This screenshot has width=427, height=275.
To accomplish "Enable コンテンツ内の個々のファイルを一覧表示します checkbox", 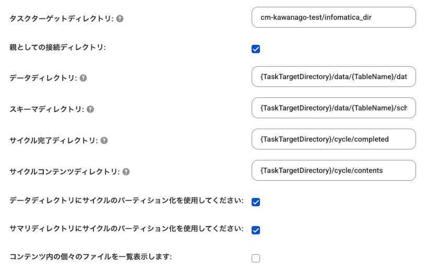I will pos(256,258).
